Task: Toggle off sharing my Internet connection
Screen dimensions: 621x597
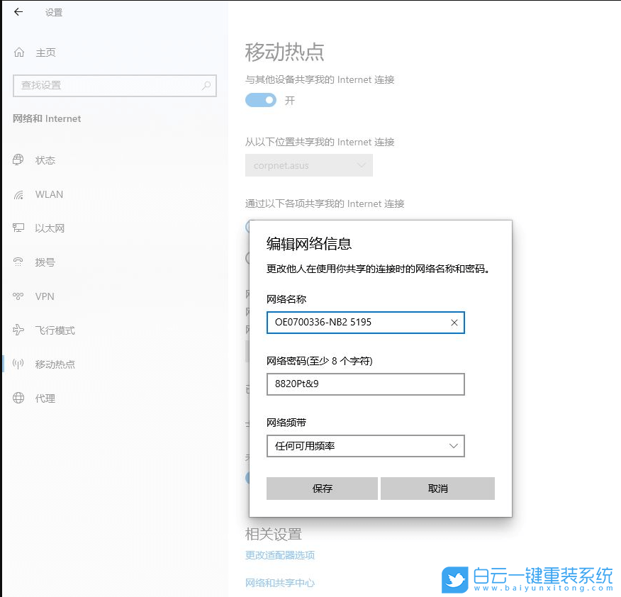Action: pos(260,100)
